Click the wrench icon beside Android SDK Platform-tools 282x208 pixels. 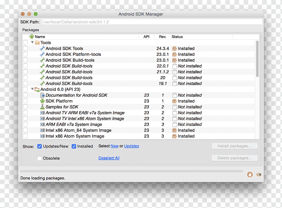click(42, 54)
